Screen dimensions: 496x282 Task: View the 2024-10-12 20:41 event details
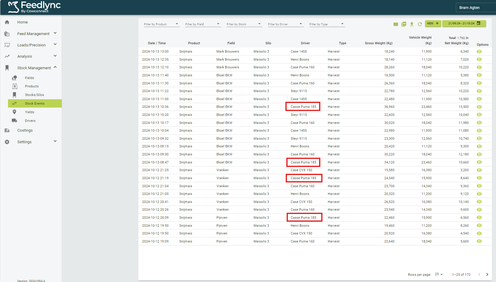(x=479, y=202)
